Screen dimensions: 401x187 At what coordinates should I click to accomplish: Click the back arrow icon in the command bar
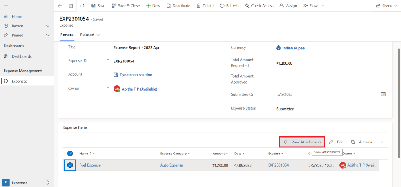point(60,6)
